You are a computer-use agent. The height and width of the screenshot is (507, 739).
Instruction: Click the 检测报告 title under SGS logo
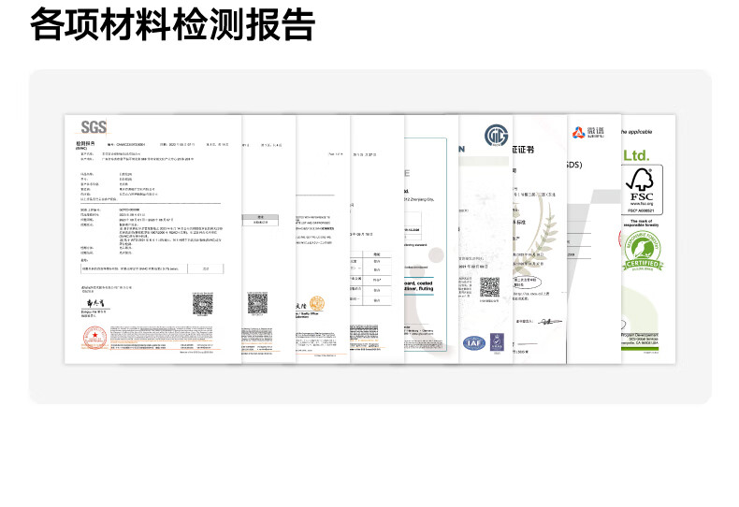point(86,144)
